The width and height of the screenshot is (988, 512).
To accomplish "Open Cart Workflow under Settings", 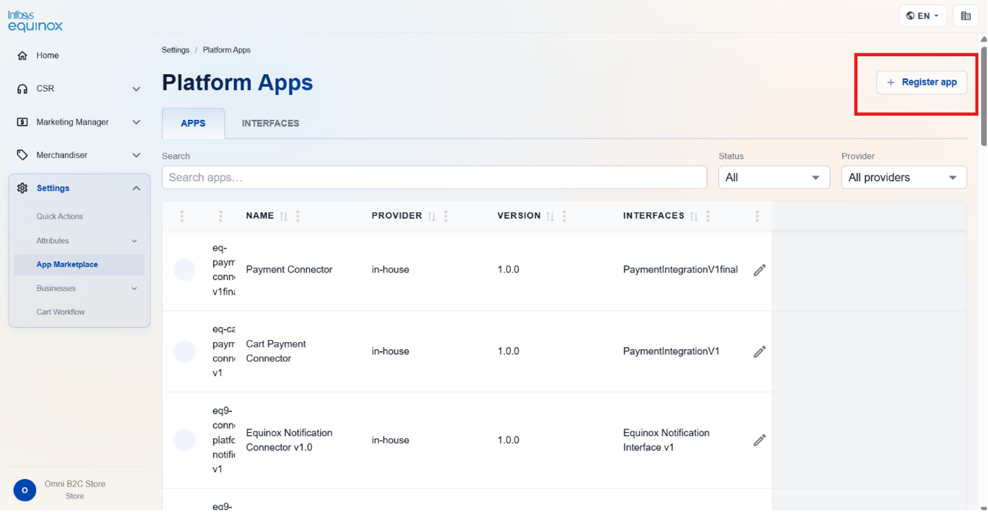I will click(x=60, y=312).
